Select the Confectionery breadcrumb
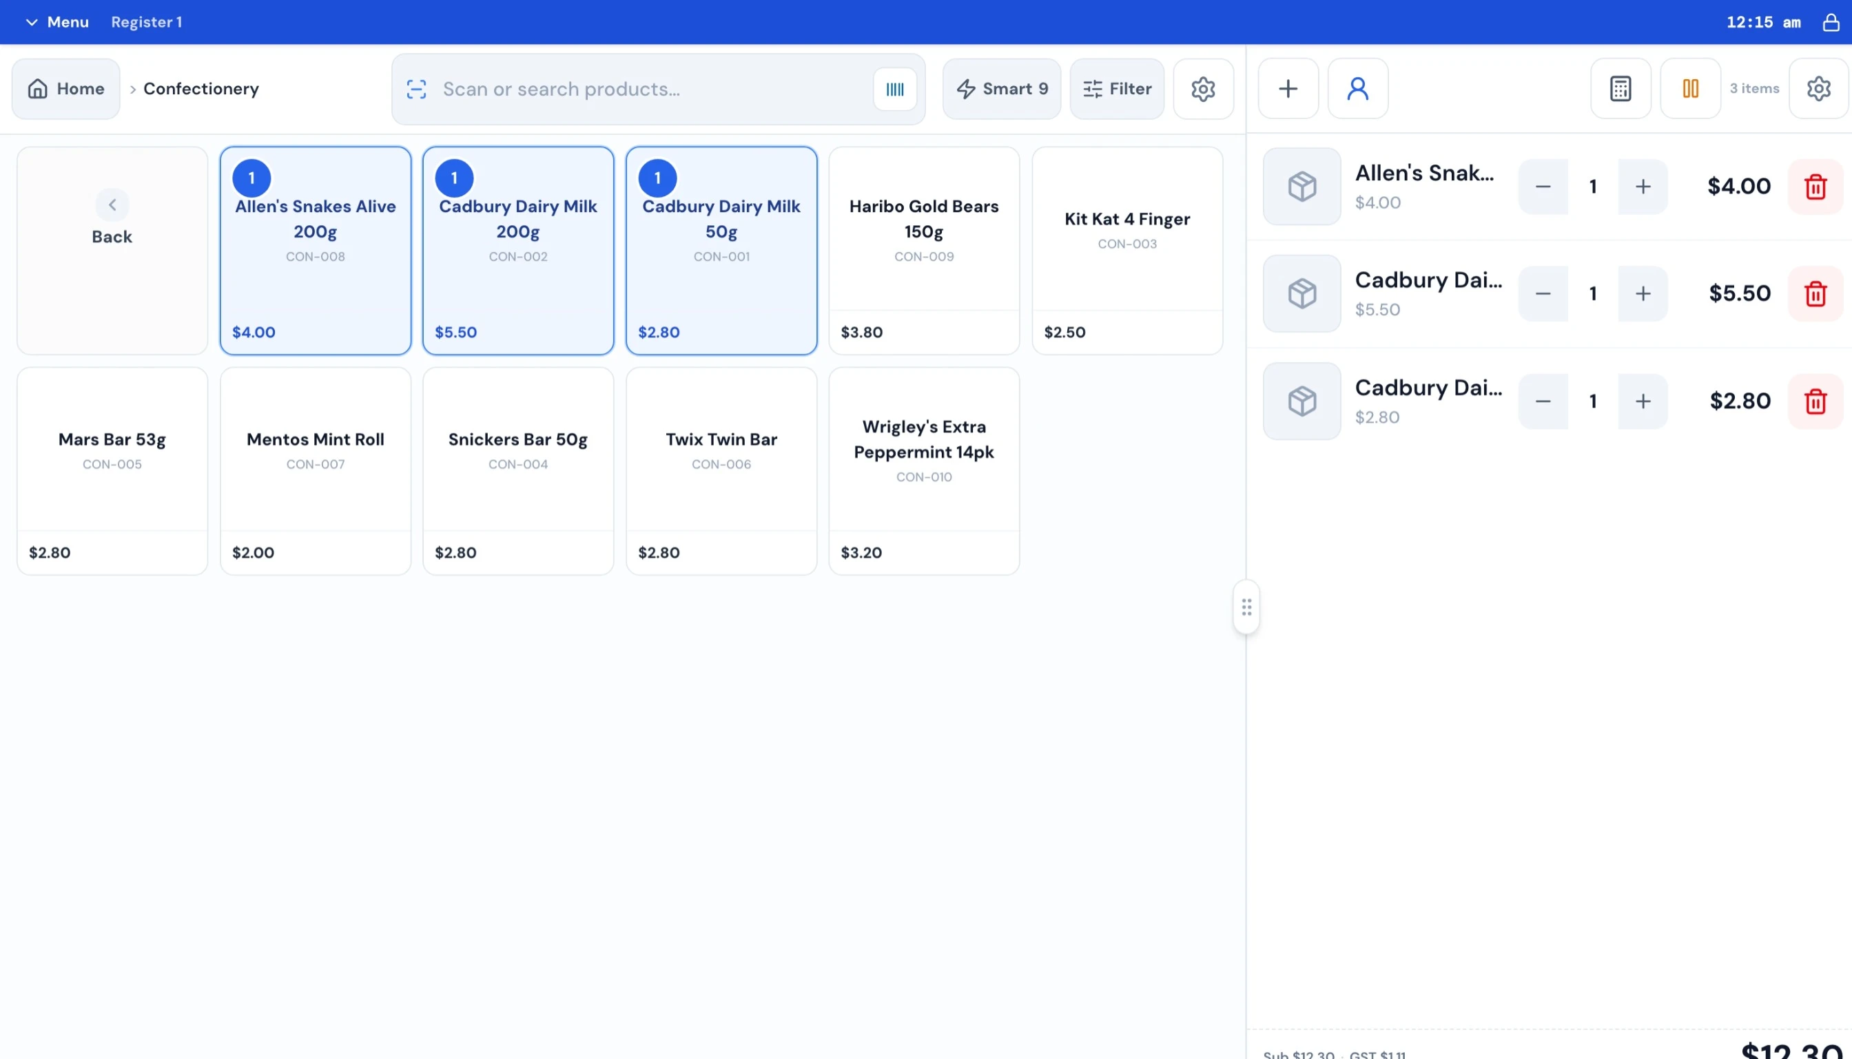1852x1059 pixels. tap(201, 89)
